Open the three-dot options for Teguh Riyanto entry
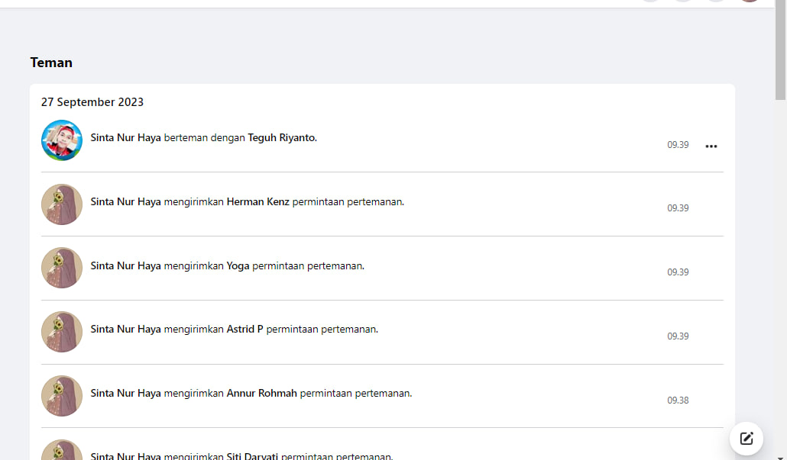The image size is (787, 460). pyautogui.click(x=711, y=146)
